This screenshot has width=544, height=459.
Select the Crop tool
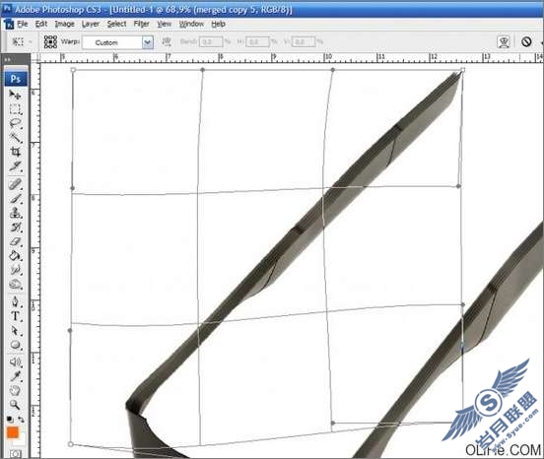[x=15, y=152]
